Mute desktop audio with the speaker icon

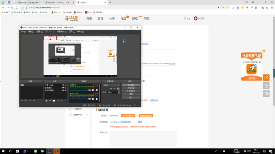coord(93,90)
